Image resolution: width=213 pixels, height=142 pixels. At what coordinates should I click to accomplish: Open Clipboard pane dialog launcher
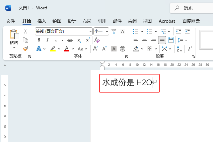point(29,57)
